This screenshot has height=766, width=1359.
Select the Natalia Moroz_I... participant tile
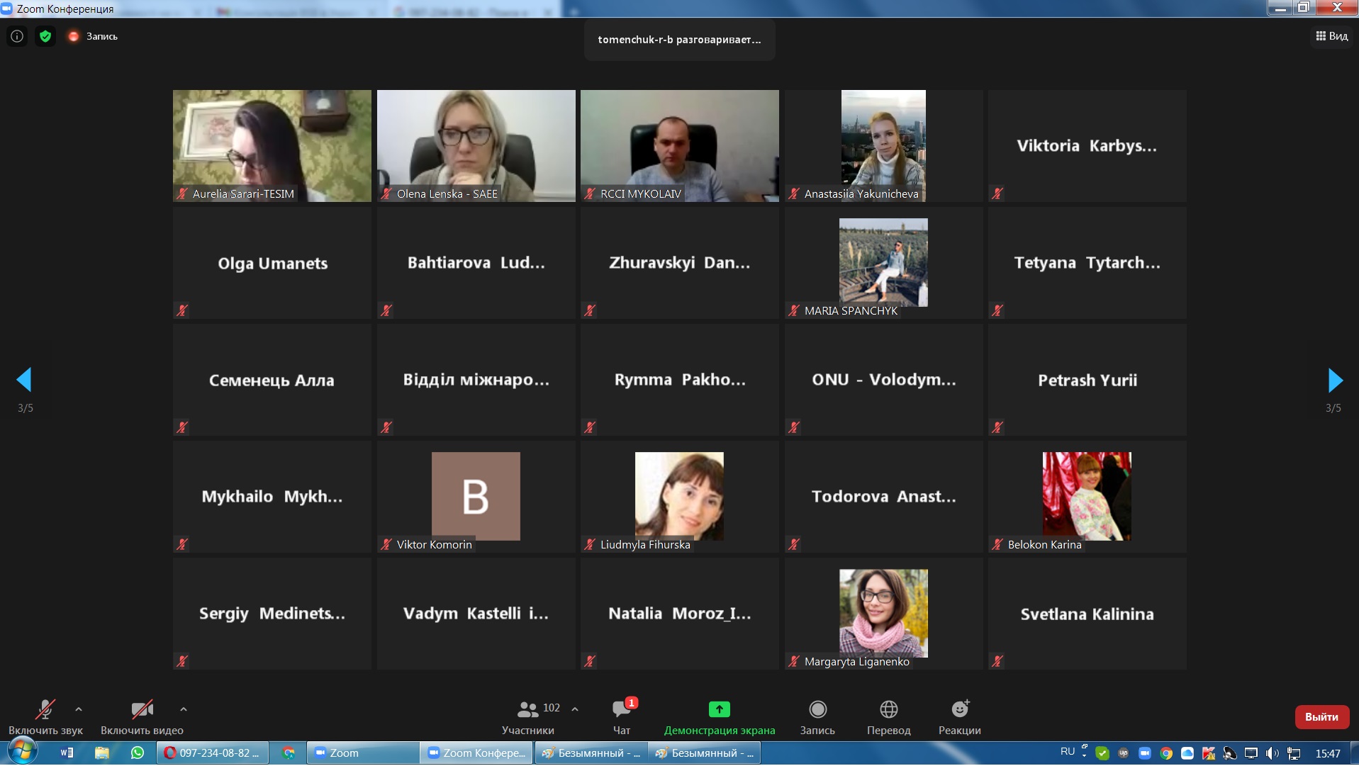(x=680, y=614)
